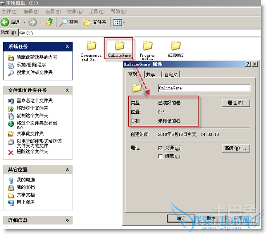Click 搜索文件或文件夹 link
This screenshot has width=267, height=235.
click(x=35, y=72)
